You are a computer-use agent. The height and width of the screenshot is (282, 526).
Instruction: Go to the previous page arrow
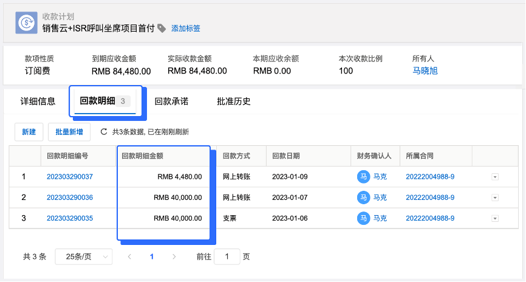[129, 257]
